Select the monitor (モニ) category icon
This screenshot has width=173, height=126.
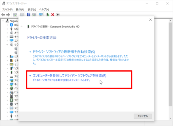pos(11,112)
